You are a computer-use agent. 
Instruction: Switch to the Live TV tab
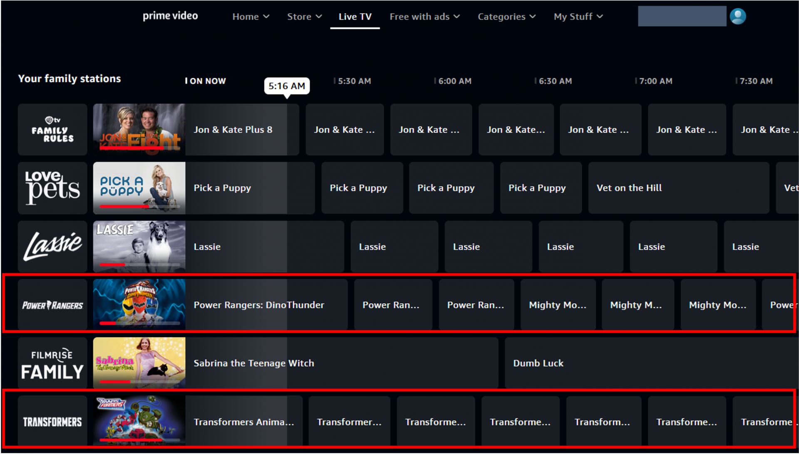[x=355, y=17]
